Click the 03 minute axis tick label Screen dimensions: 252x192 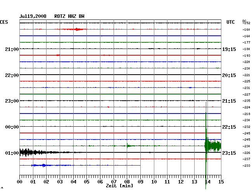[x=60, y=182]
